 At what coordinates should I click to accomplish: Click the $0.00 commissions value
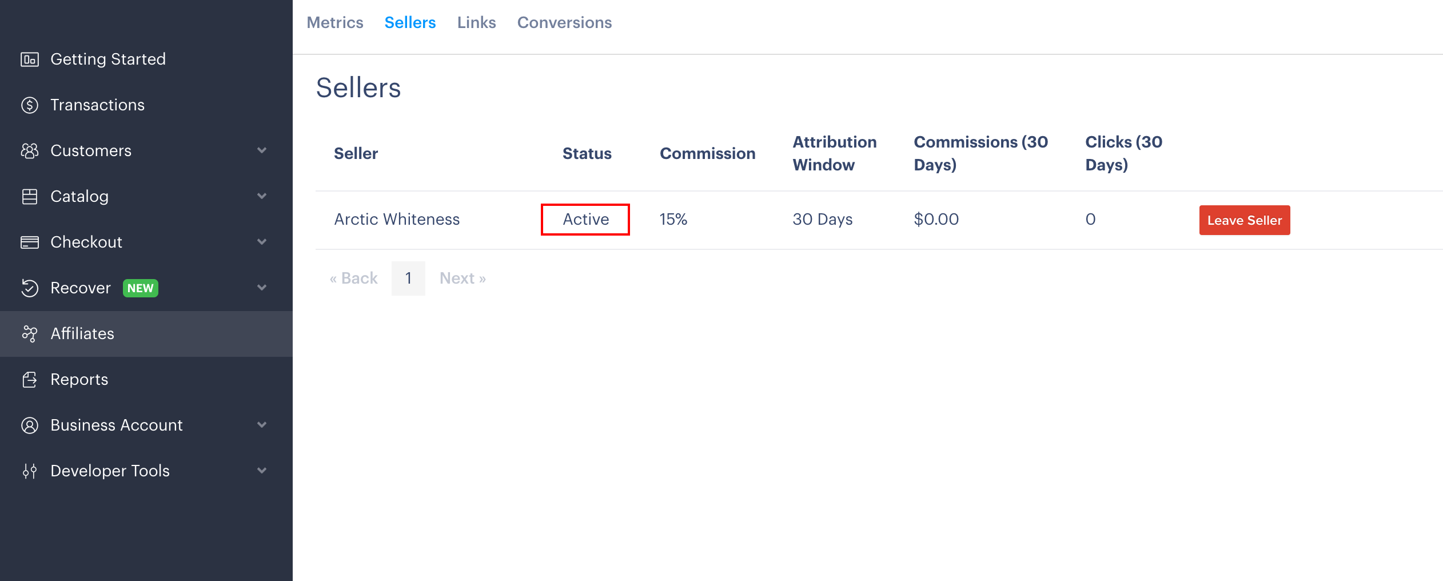936,220
